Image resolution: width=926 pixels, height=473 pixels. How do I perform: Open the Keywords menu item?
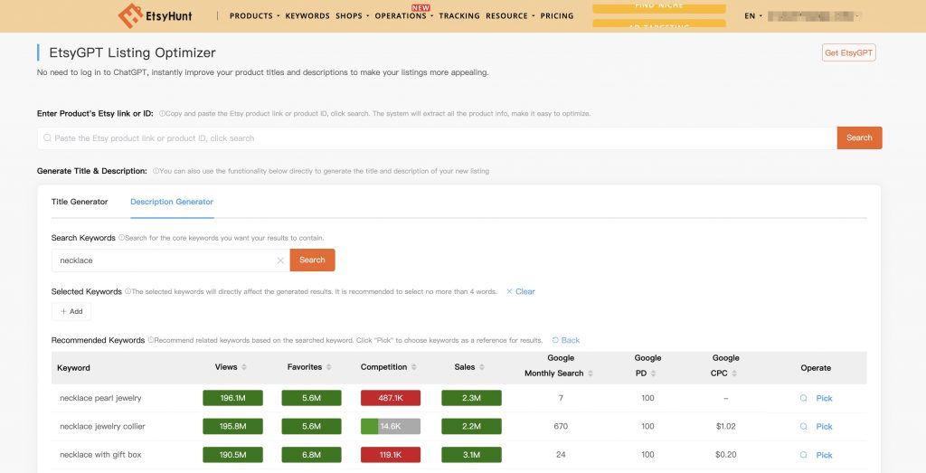click(x=307, y=16)
